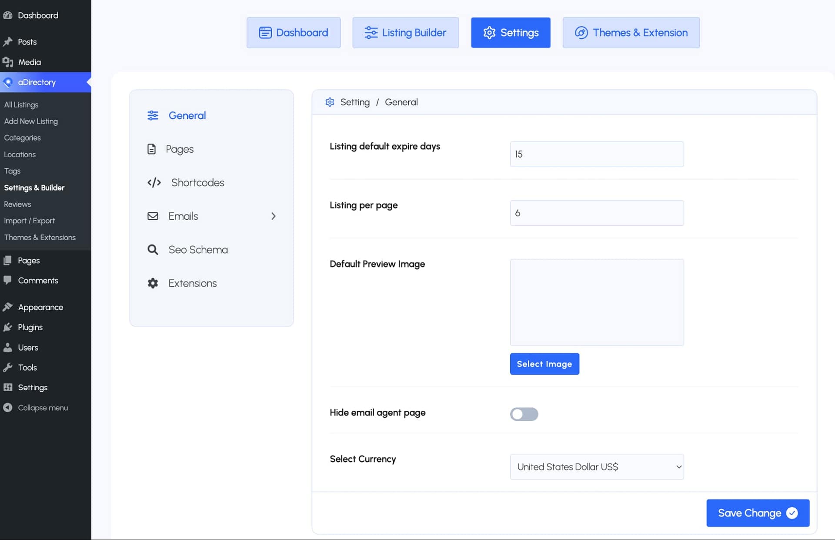This screenshot has height=540, width=835.
Task: Click the Pages document icon in settings panel
Action: point(151,149)
